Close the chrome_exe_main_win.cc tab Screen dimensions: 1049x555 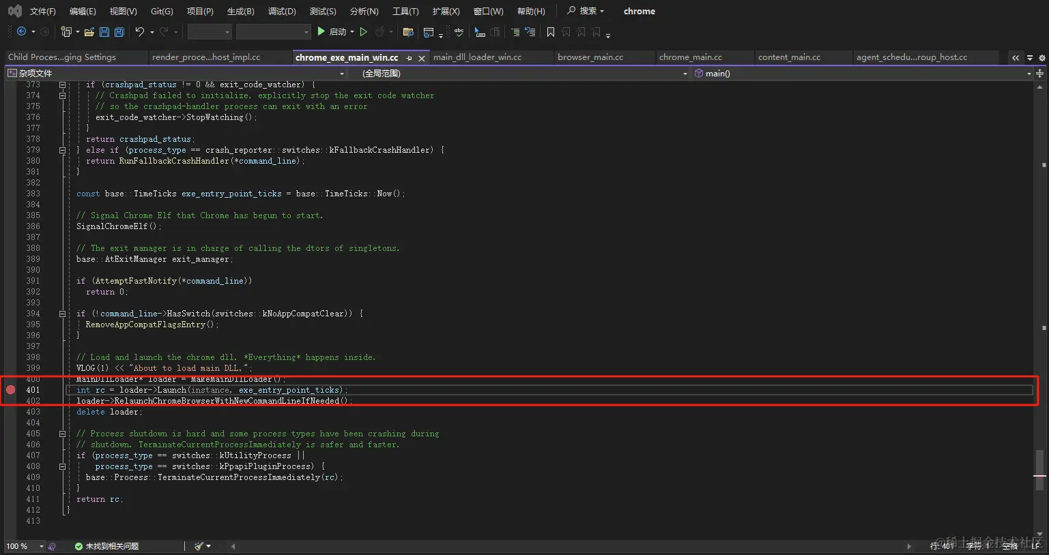(422, 58)
